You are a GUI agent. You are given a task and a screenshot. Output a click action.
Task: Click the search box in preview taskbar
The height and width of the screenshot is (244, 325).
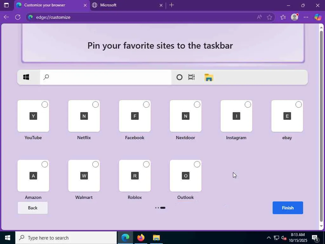[106, 77]
